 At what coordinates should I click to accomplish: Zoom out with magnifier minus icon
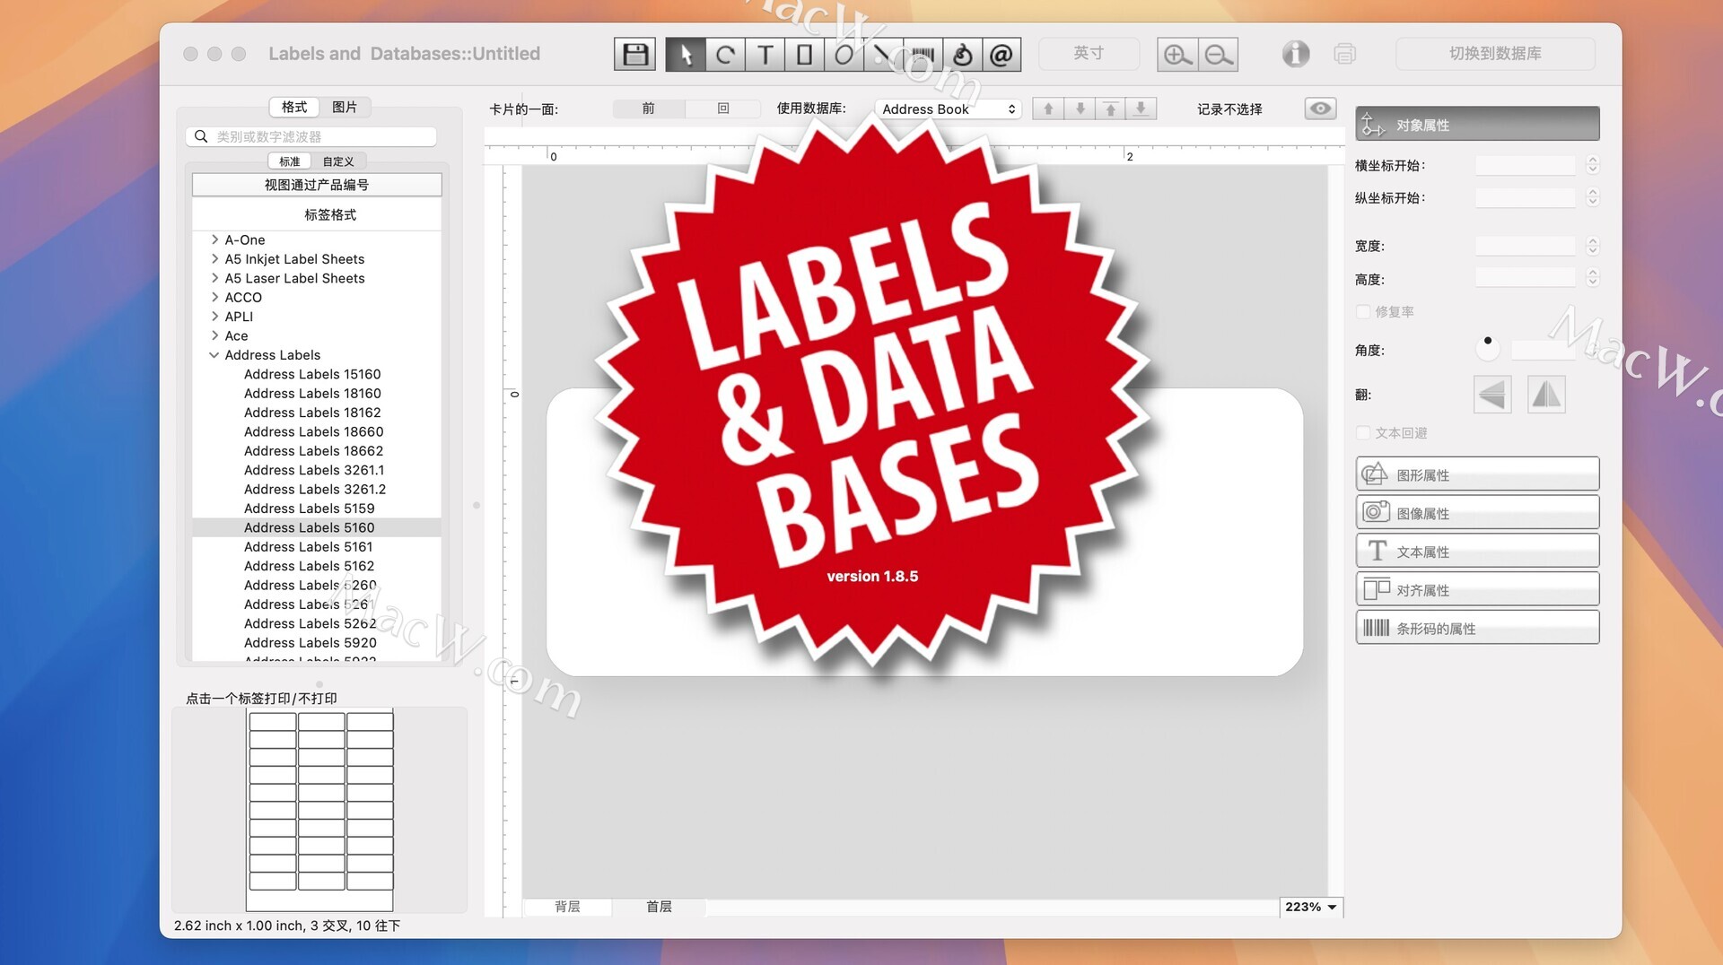(1218, 55)
